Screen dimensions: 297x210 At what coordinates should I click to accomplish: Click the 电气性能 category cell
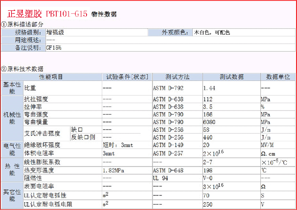[x=12, y=149]
